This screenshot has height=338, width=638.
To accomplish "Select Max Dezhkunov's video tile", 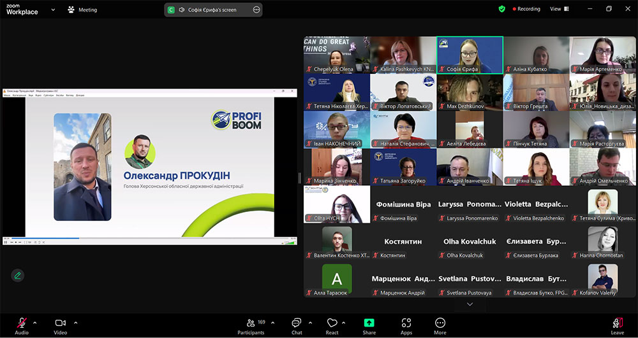I will click(x=470, y=92).
